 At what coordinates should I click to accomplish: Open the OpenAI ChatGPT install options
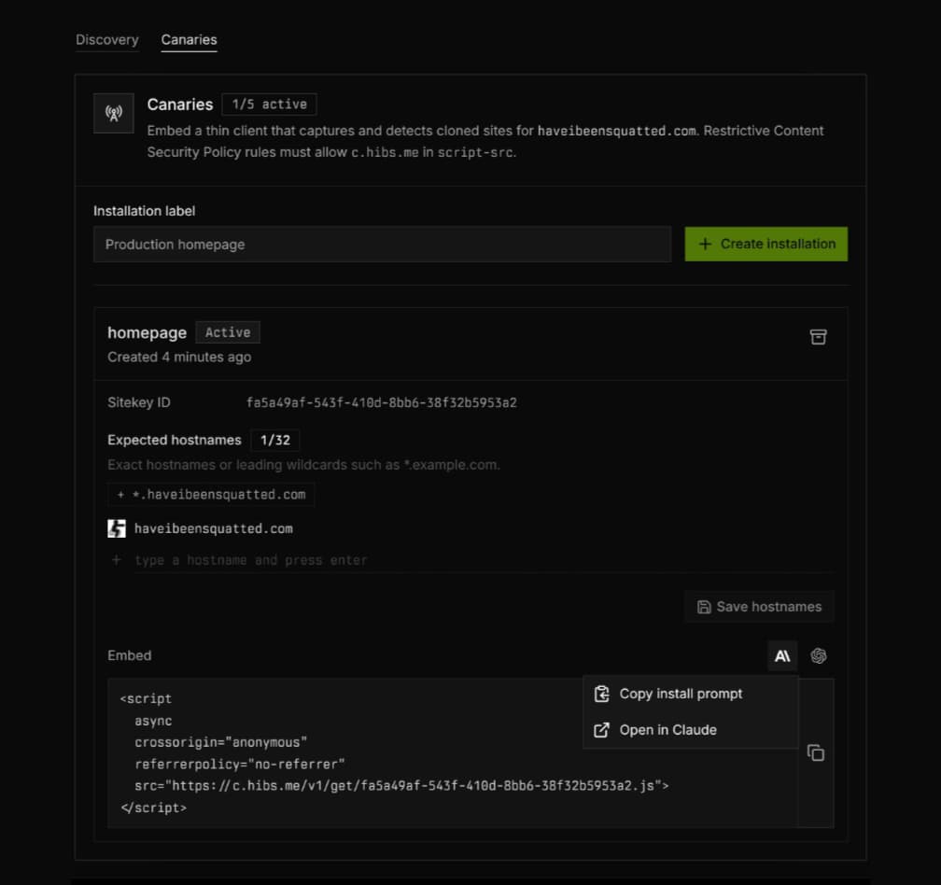[x=818, y=655]
